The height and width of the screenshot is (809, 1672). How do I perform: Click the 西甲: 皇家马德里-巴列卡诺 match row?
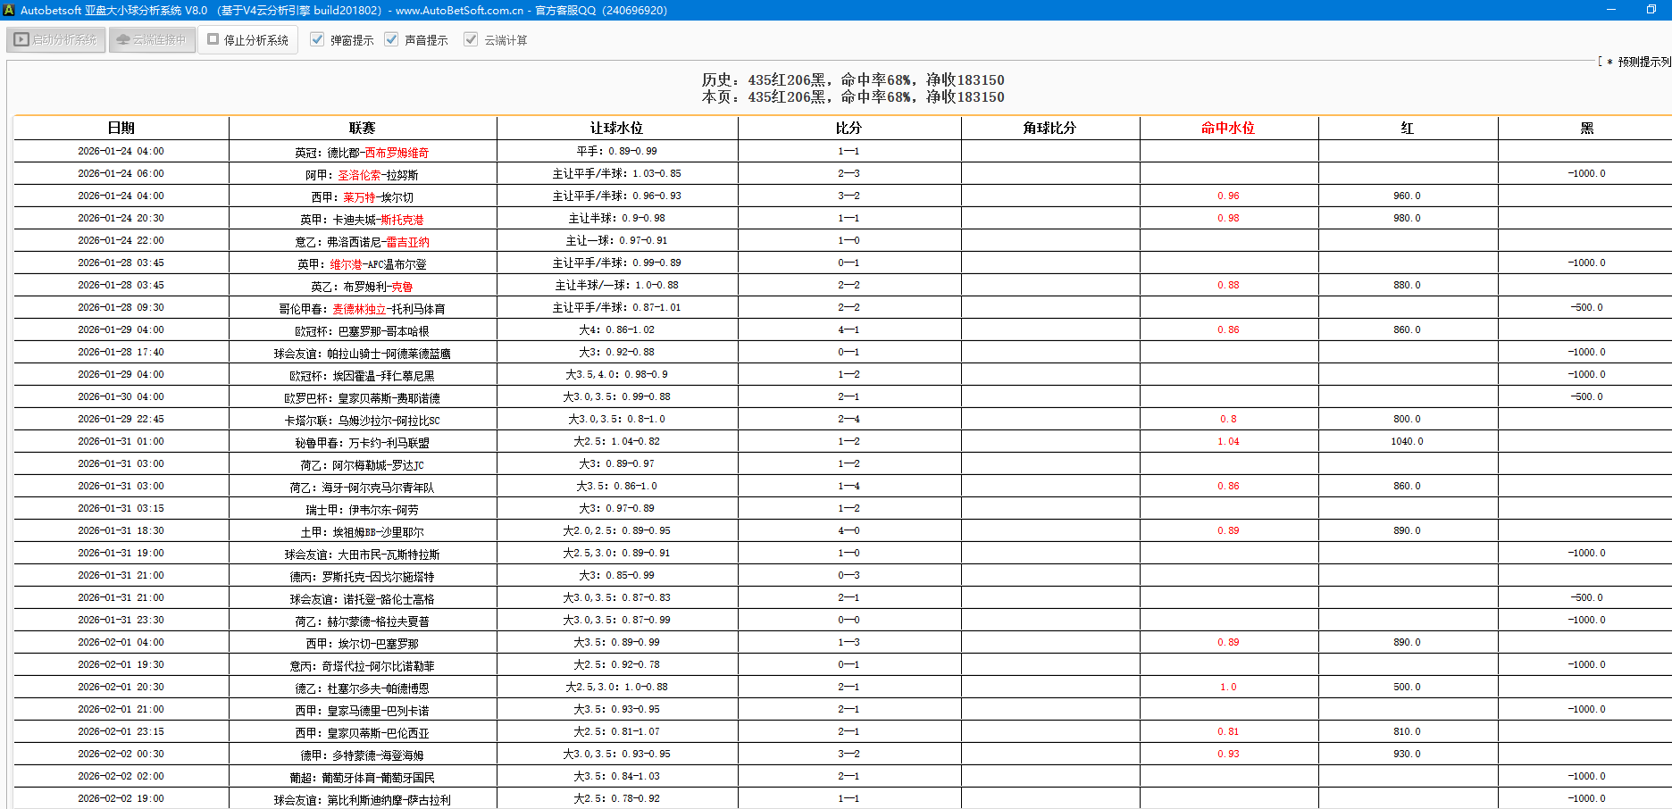pyautogui.click(x=362, y=710)
